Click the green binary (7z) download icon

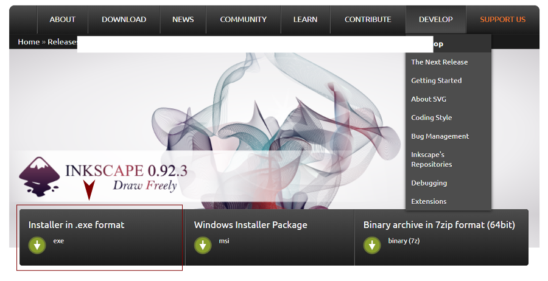372,245
